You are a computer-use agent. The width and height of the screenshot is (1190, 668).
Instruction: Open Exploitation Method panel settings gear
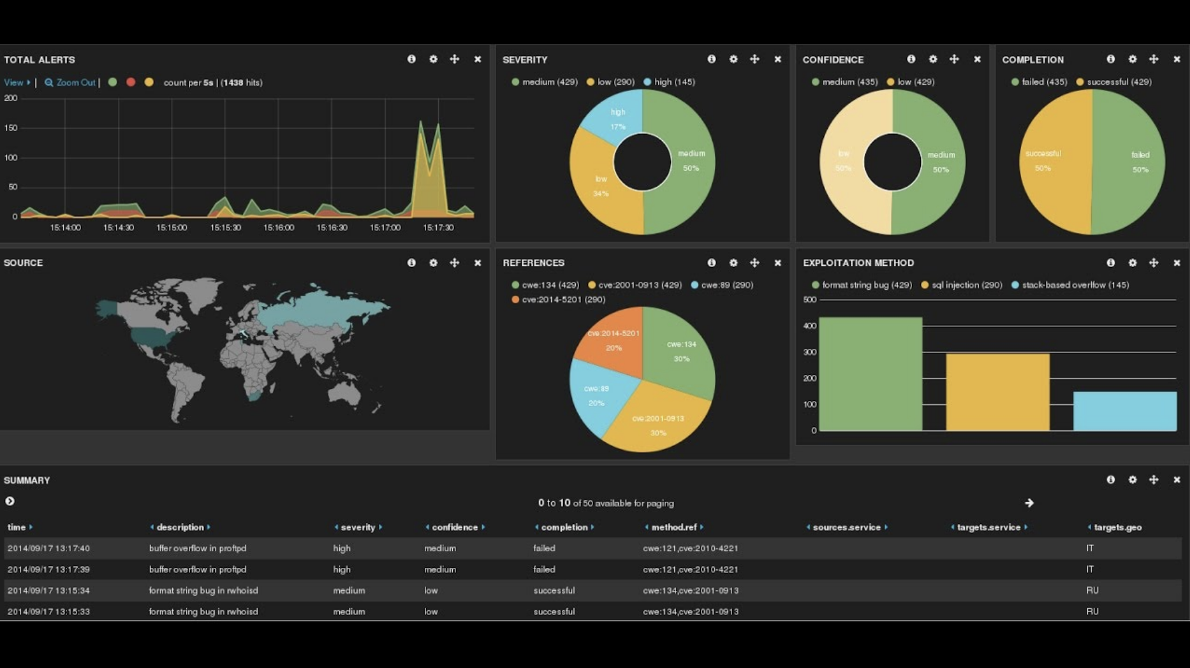tap(1133, 263)
